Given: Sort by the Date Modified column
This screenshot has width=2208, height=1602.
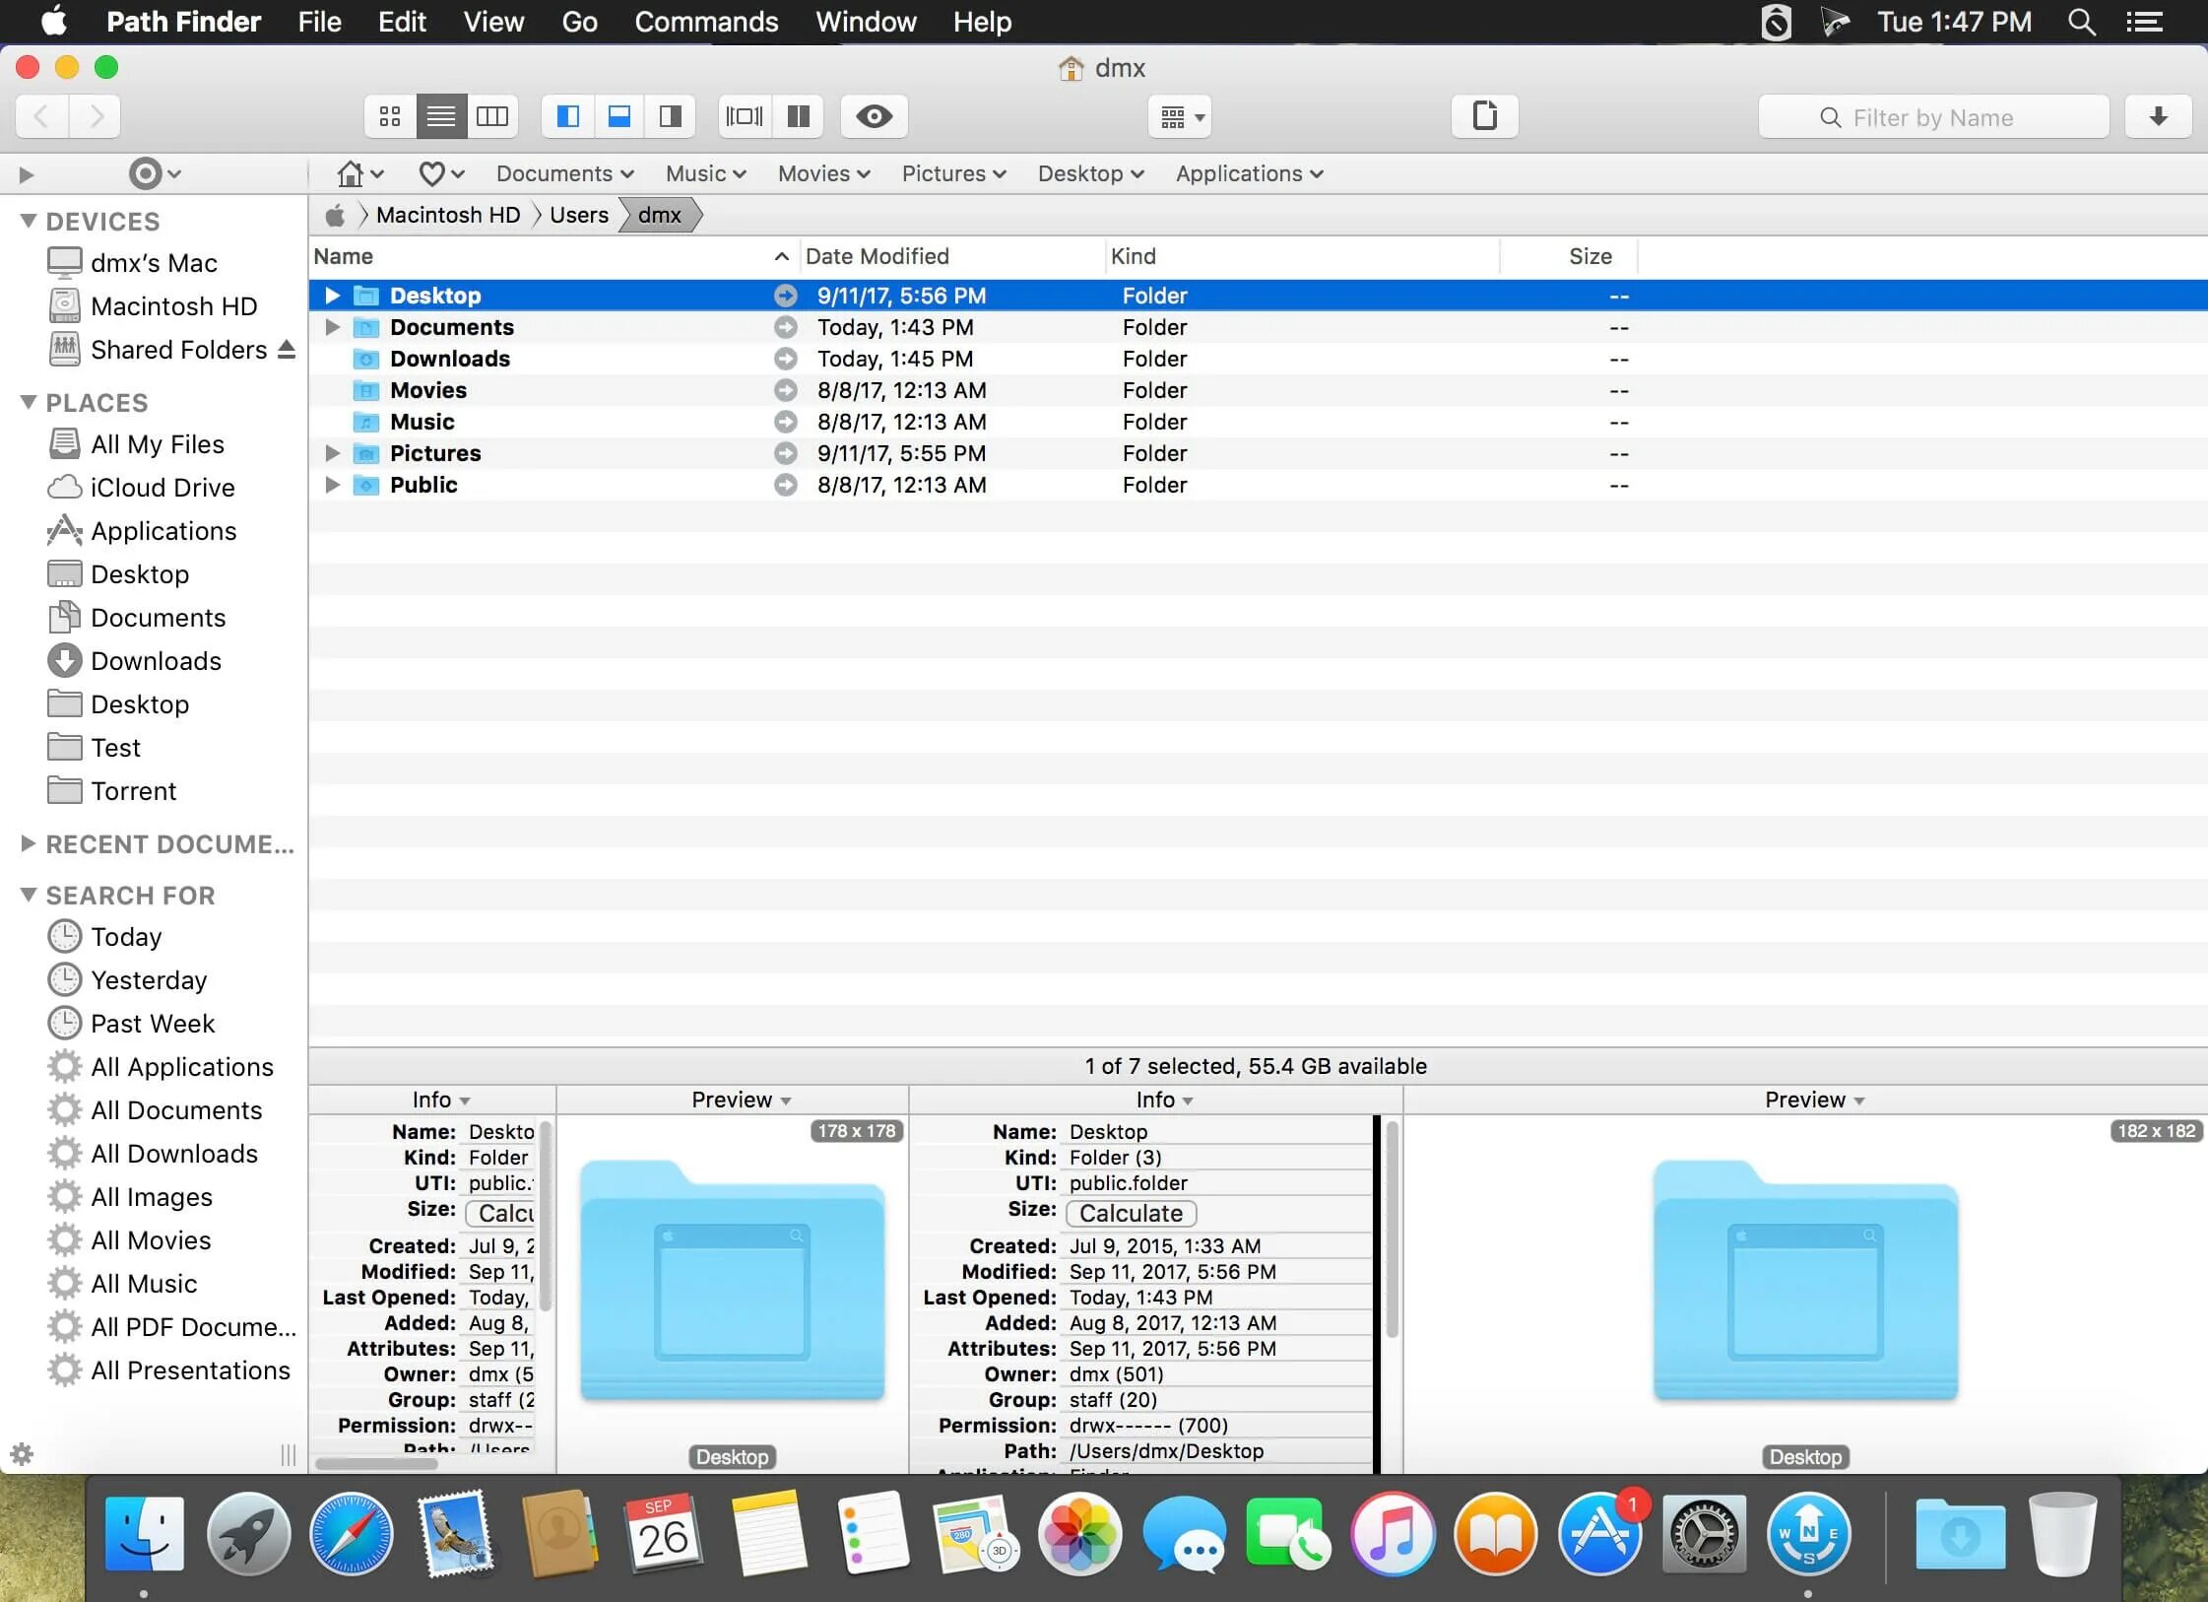Looking at the screenshot, I should [x=951, y=256].
